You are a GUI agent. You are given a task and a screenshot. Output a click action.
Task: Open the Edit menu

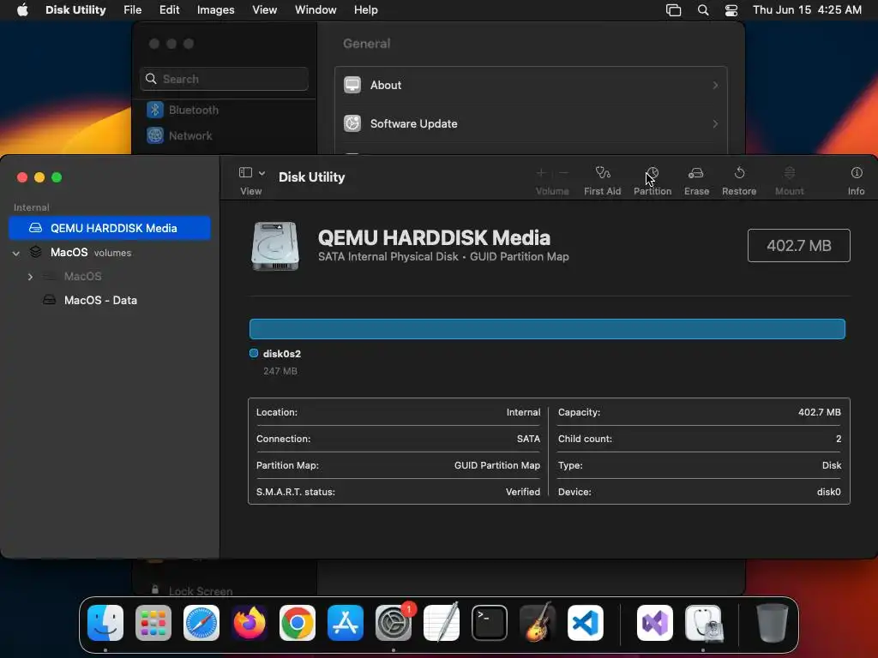169,10
